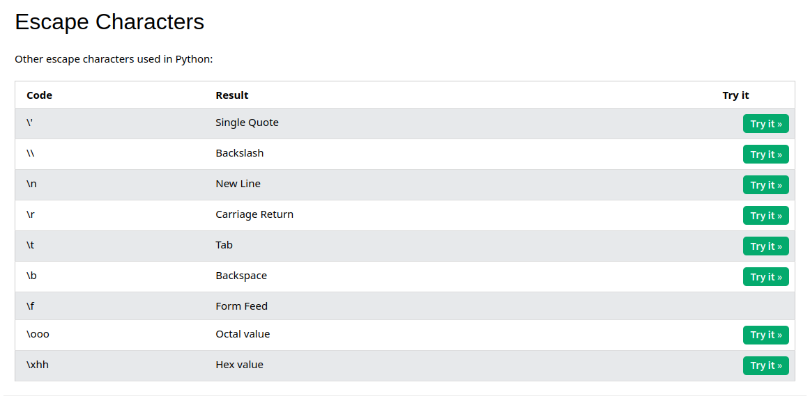
Task: Try the Octal value example
Action: (x=765, y=335)
